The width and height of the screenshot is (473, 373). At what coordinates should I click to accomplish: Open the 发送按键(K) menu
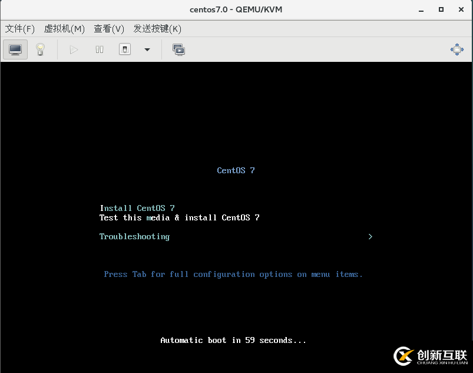[x=157, y=28]
